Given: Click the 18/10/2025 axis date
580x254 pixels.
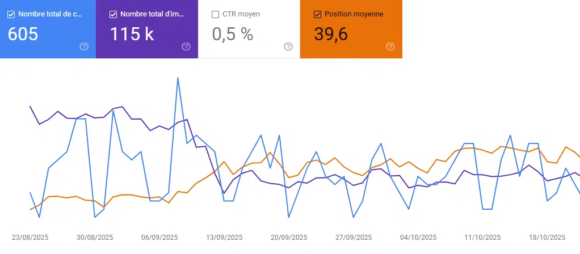Looking at the screenshot, I should click(x=547, y=238).
